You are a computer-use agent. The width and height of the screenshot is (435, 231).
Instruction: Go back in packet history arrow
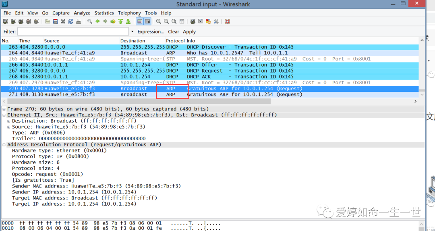(97, 21)
